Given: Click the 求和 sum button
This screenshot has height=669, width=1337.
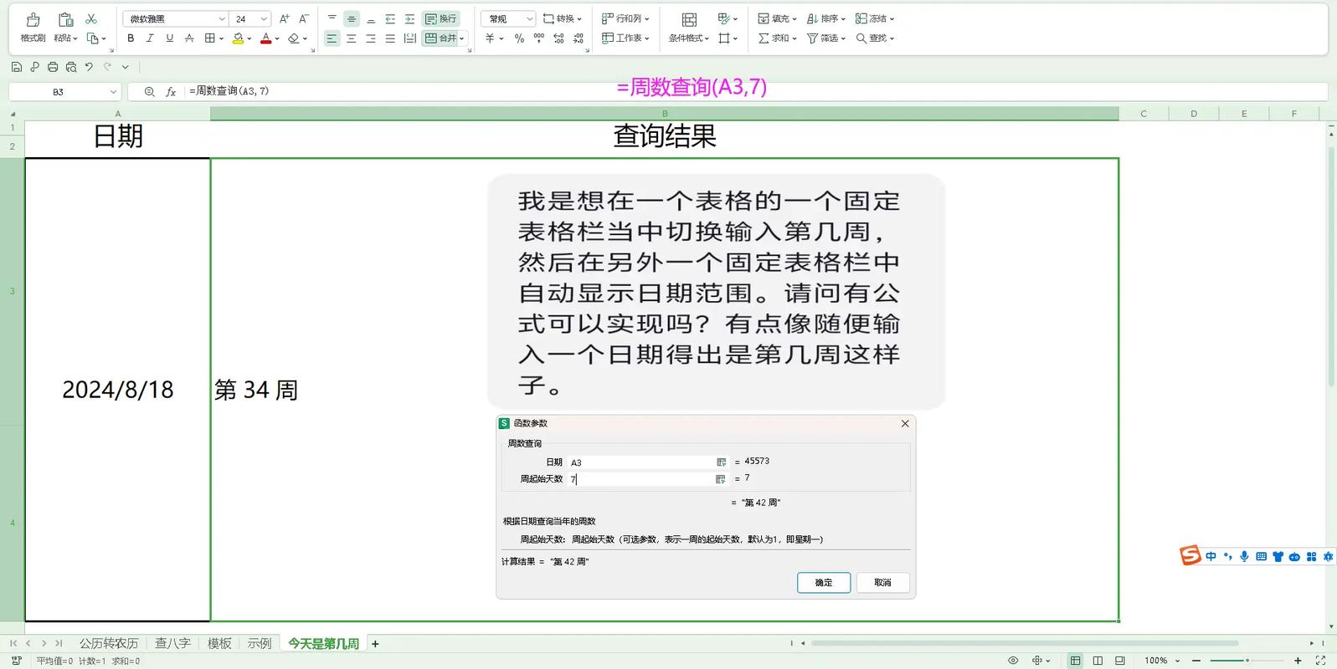Looking at the screenshot, I should coord(776,38).
